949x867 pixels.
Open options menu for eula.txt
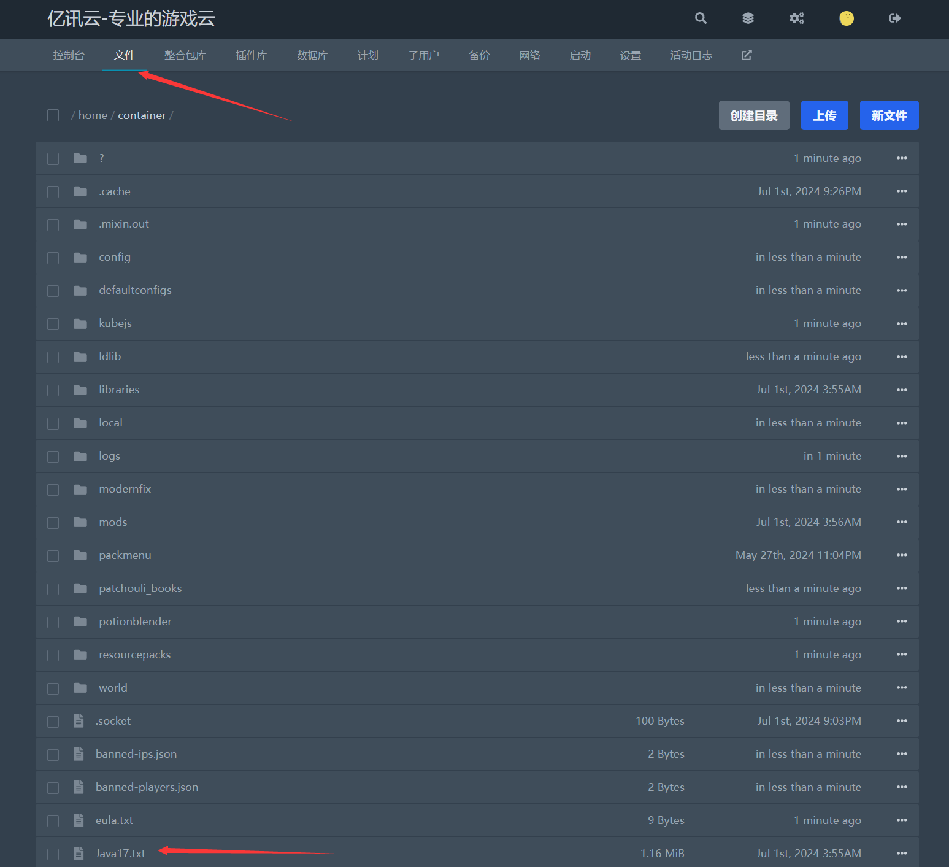point(902,820)
